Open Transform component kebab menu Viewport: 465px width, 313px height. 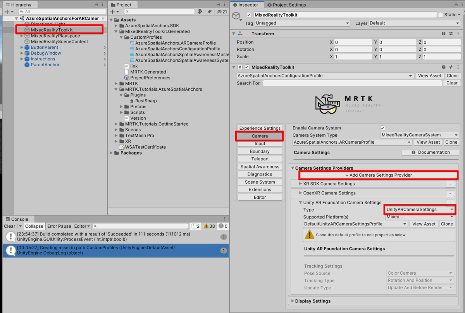[x=458, y=34]
